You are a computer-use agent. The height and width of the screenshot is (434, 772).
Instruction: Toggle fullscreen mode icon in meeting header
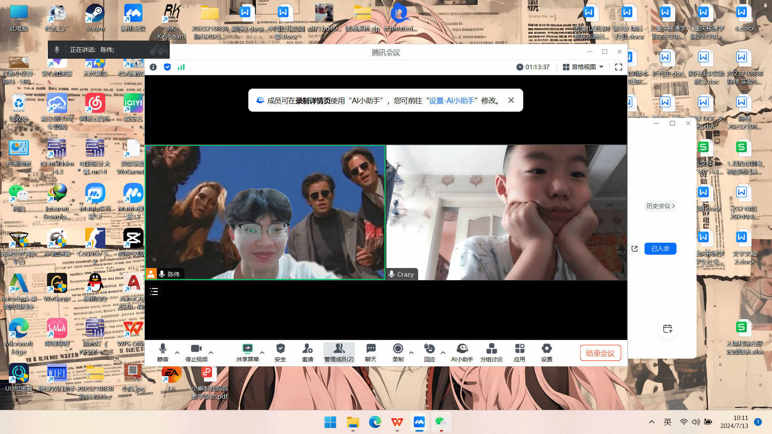pos(619,67)
